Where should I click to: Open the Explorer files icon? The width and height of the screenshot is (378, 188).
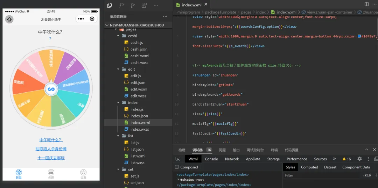coord(110,5)
